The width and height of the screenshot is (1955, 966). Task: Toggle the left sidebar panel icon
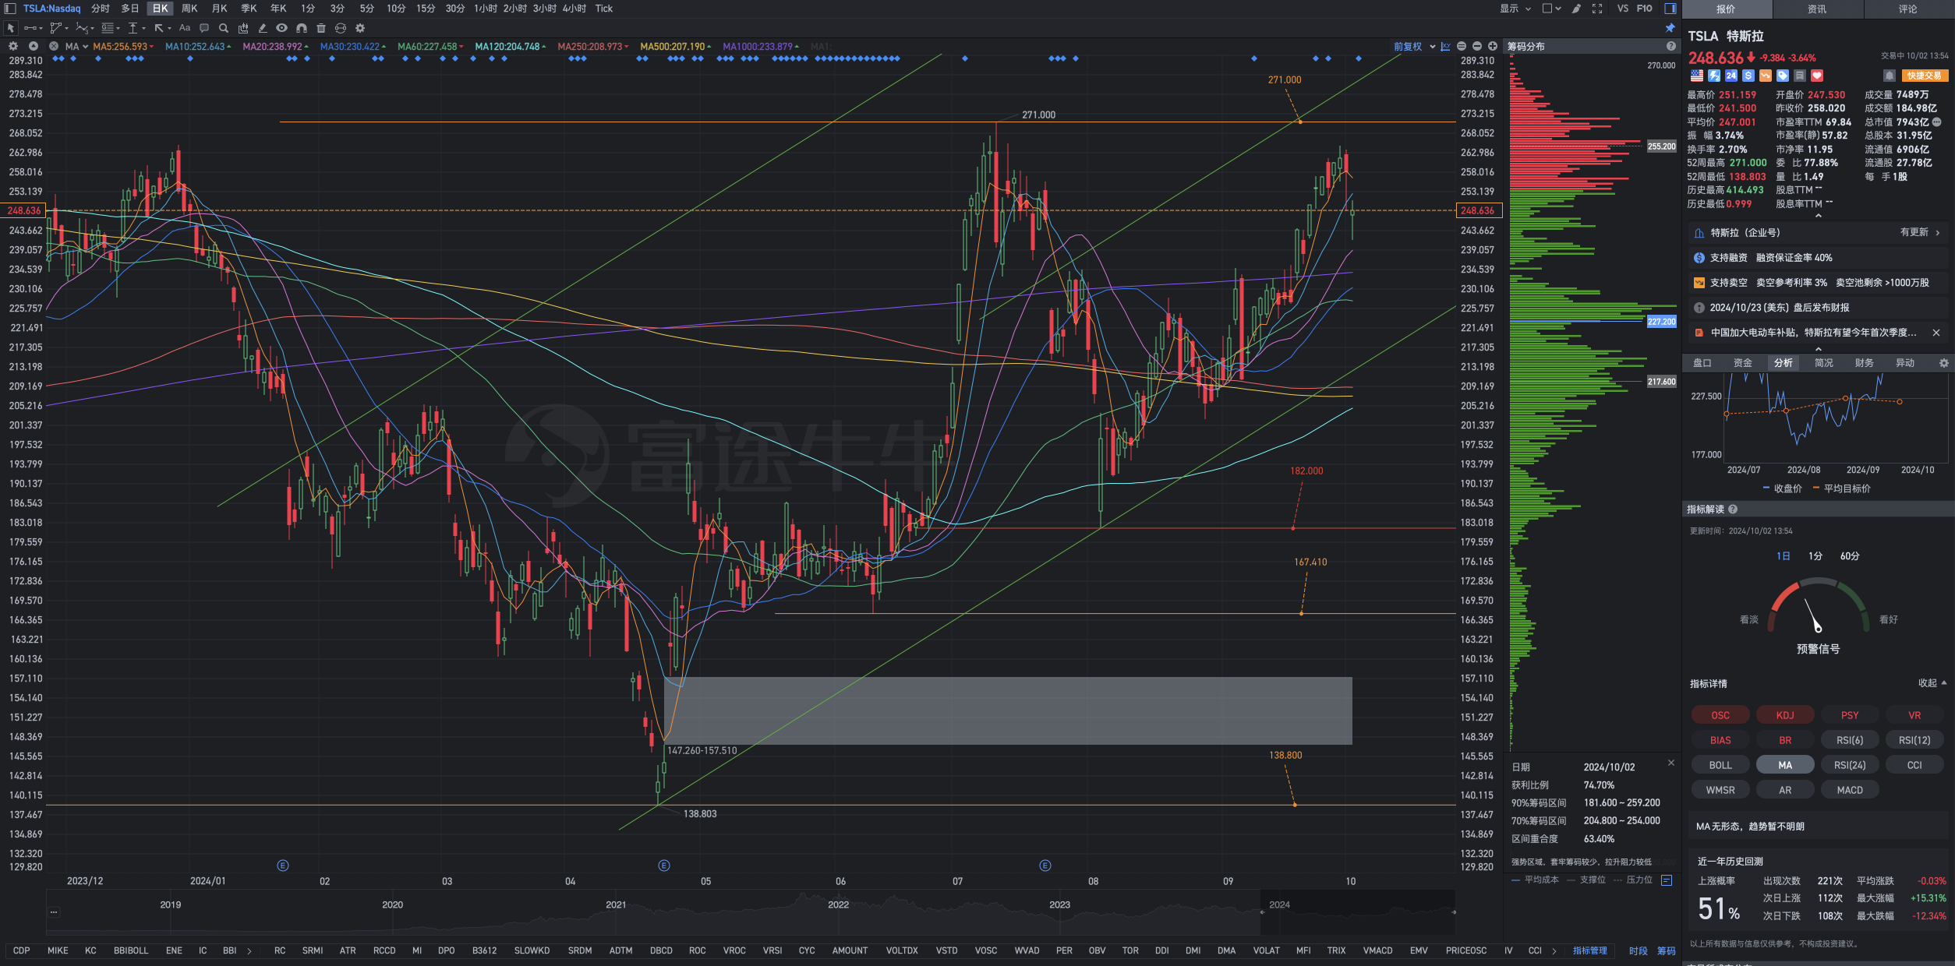(x=10, y=9)
